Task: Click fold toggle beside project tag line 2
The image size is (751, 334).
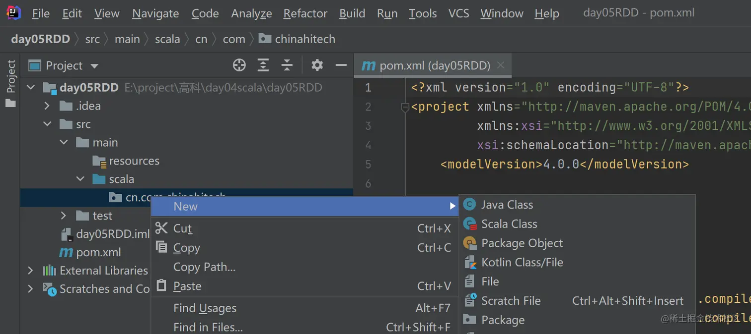Action: coord(405,107)
